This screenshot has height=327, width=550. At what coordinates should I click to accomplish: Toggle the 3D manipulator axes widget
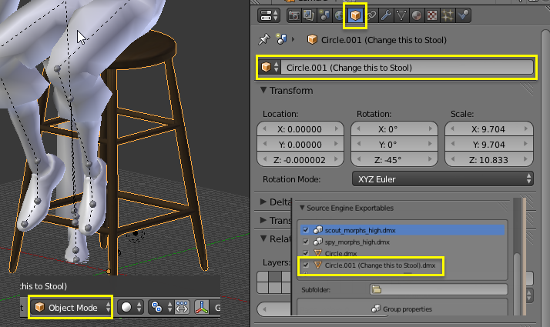tap(202, 307)
